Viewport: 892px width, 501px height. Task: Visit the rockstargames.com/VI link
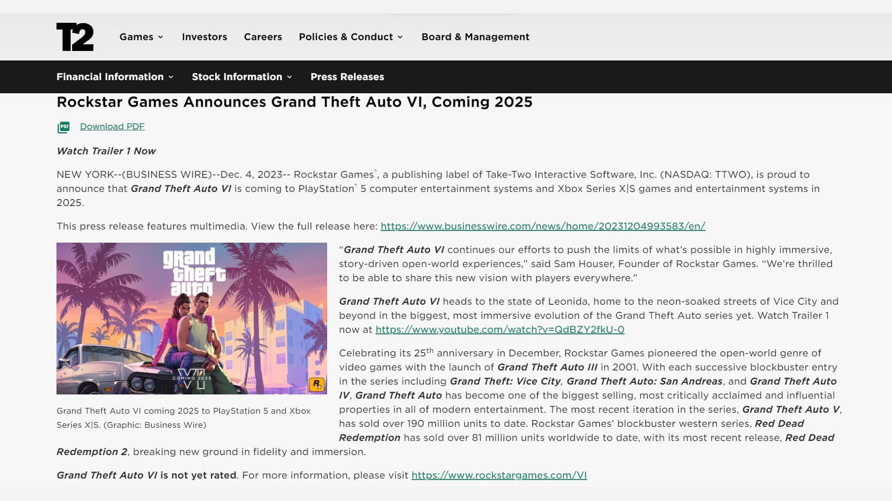point(499,475)
